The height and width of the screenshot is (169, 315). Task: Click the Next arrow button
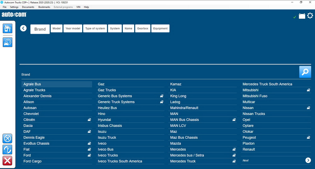coord(308,160)
